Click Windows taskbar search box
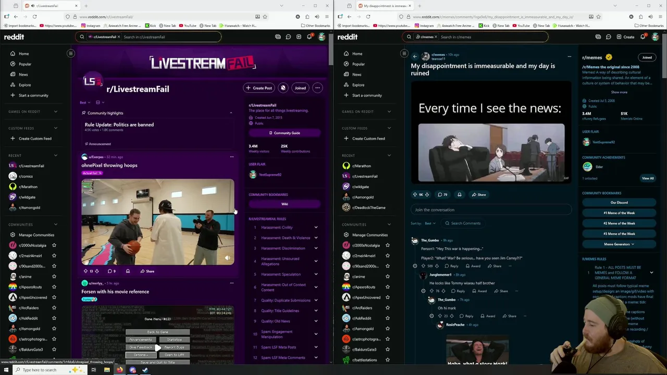667x375 pixels. coord(51,370)
